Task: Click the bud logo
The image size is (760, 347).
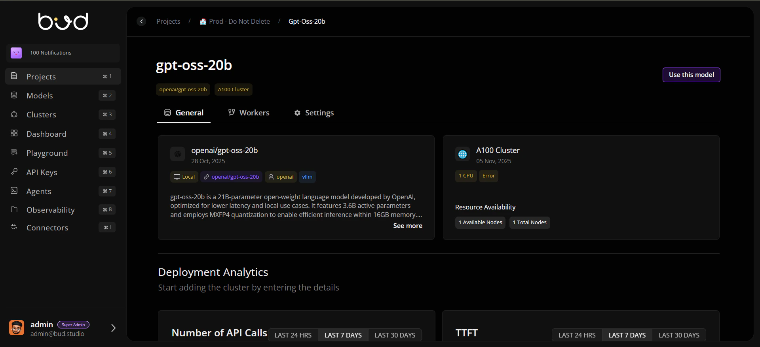Action: coord(63,21)
